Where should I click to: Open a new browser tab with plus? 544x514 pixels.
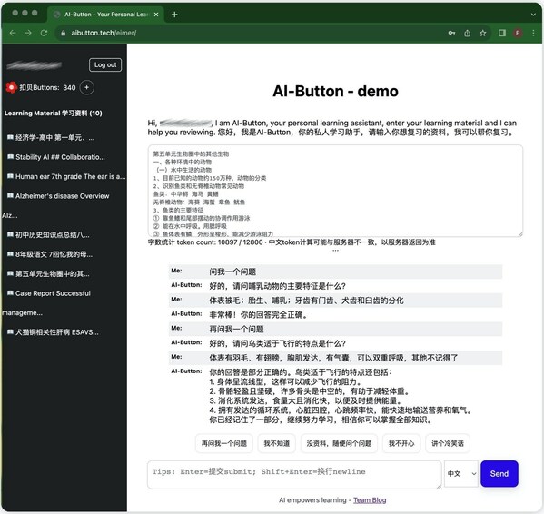coord(174,15)
